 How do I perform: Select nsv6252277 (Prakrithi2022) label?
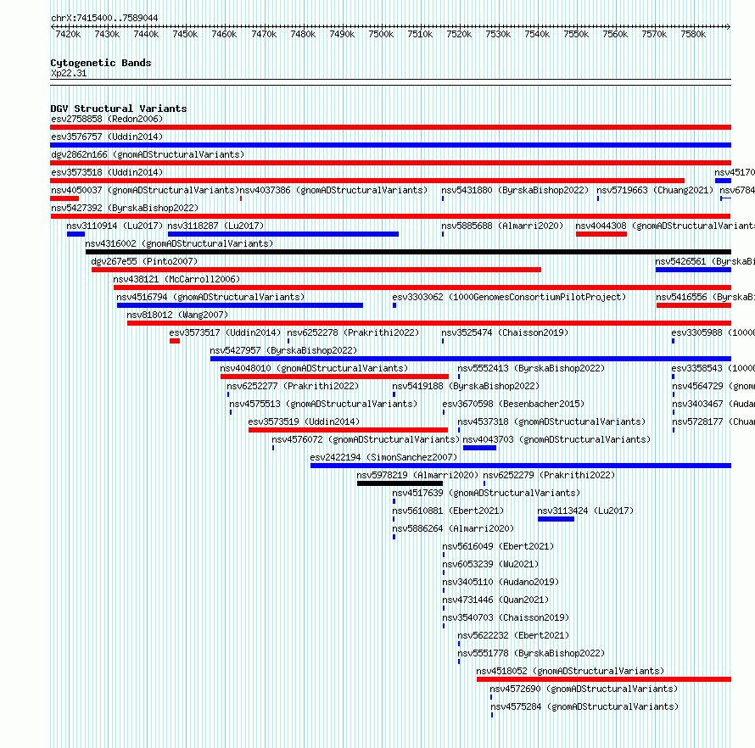pyautogui.click(x=293, y=386)
